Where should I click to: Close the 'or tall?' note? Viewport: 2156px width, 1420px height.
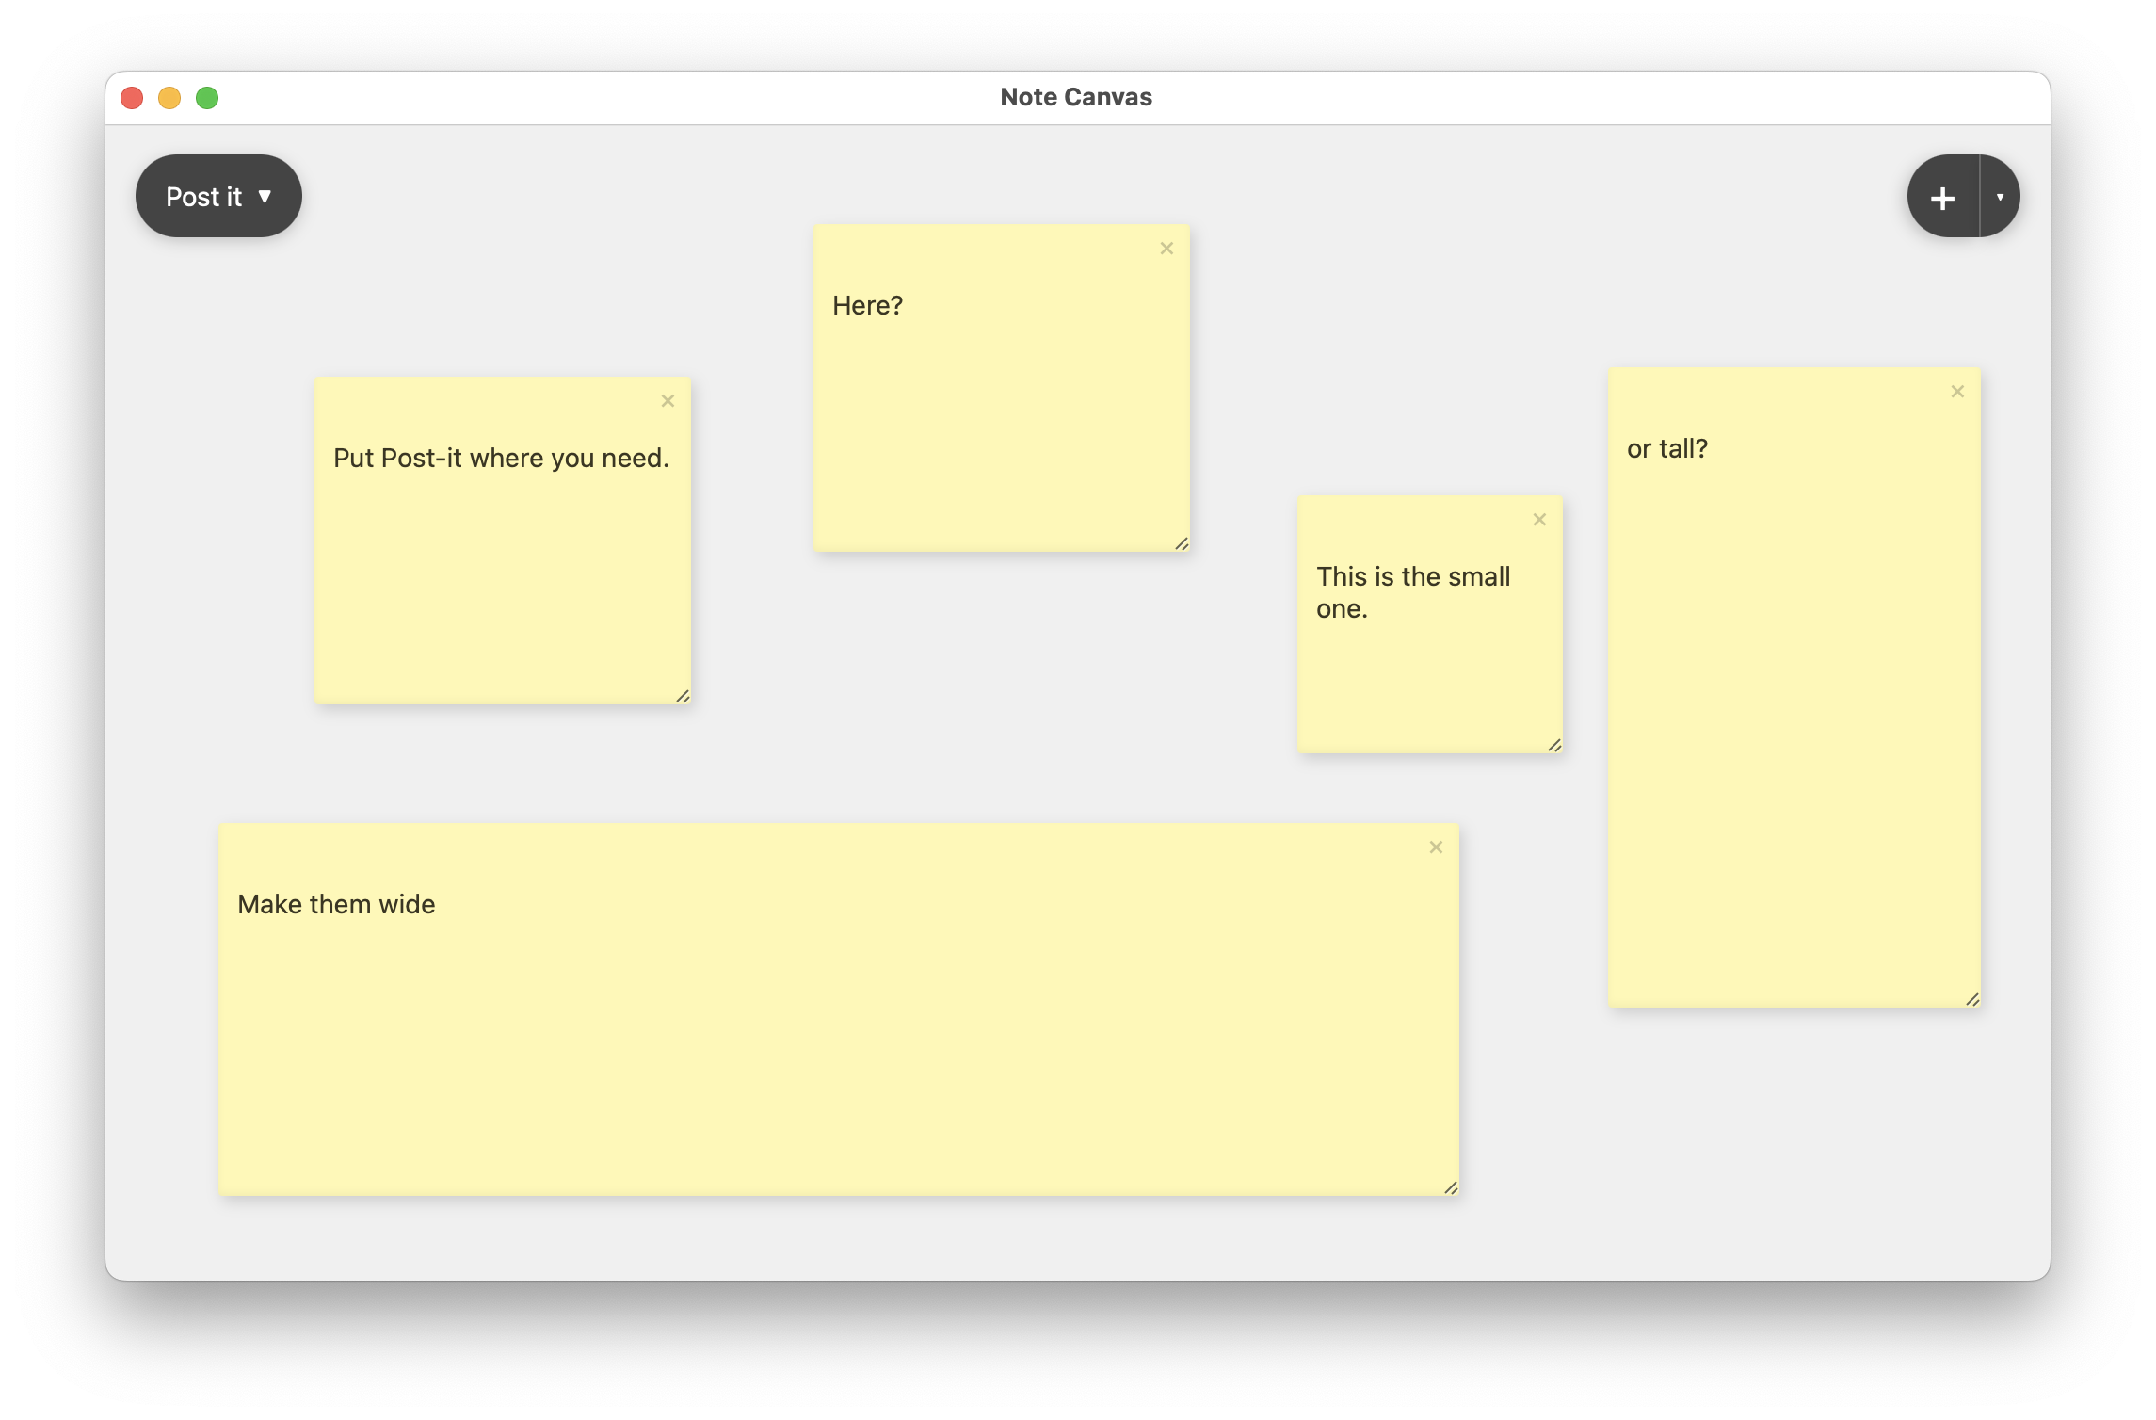pyautogui.click(x=1957, y=392)
